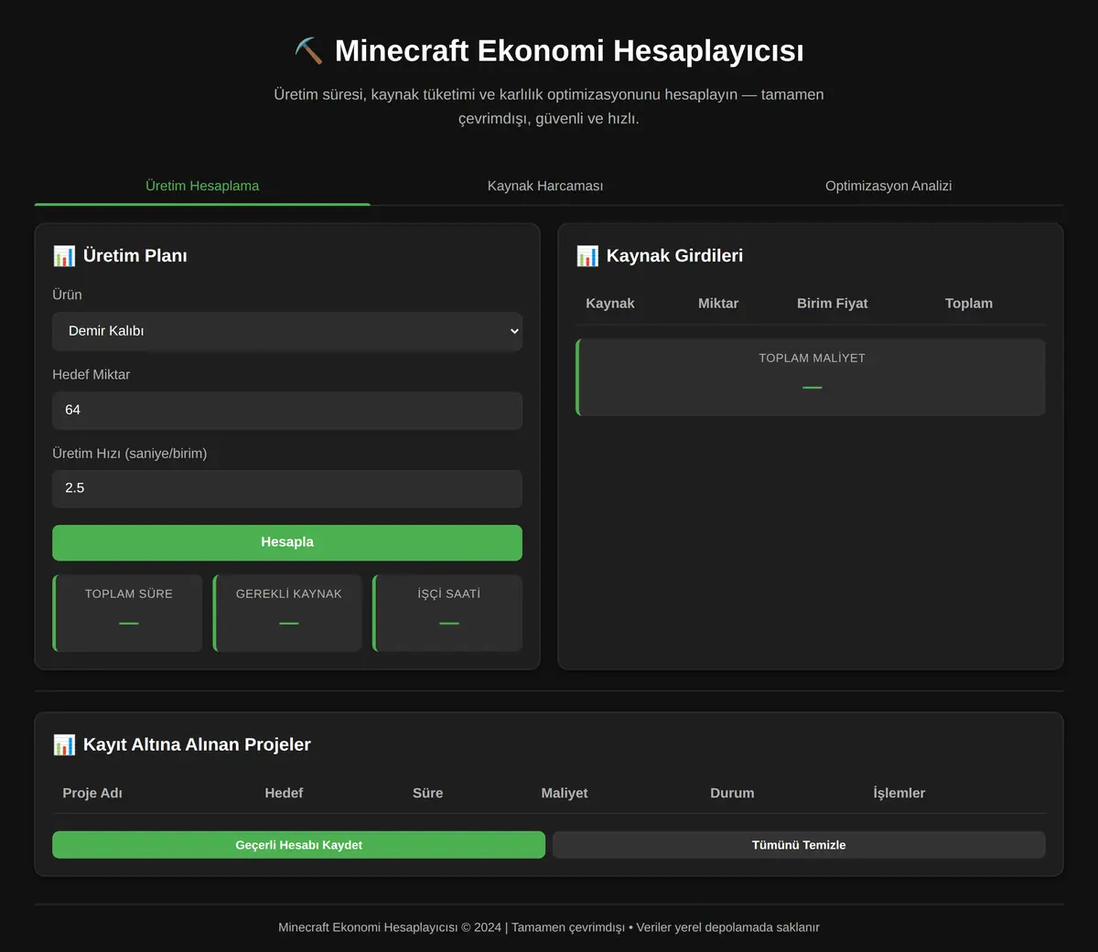
Task: Select the TOPLAM SÜRE result card
Action: (128, 613)
